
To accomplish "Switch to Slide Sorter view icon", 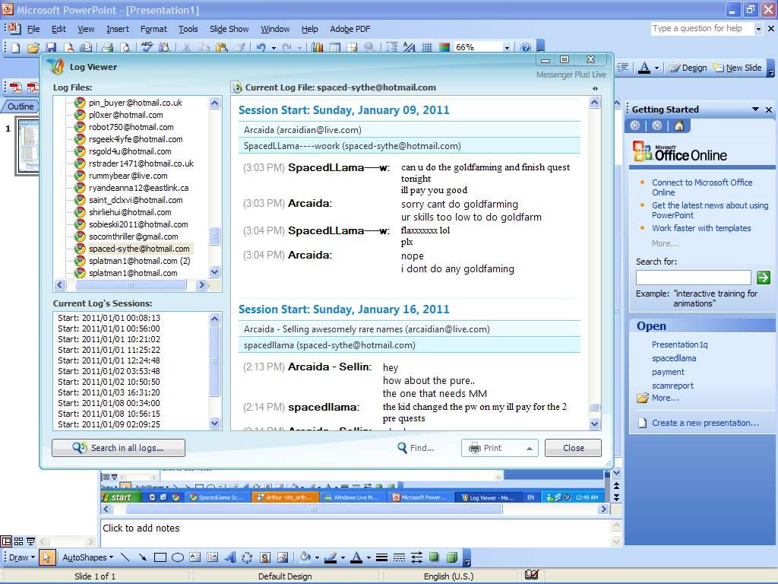I will (19, 541).
